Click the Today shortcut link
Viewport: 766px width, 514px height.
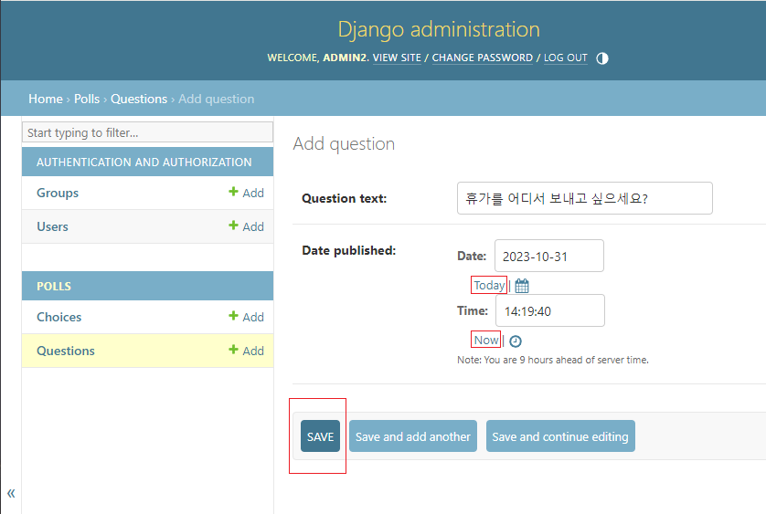pos(489,285)
